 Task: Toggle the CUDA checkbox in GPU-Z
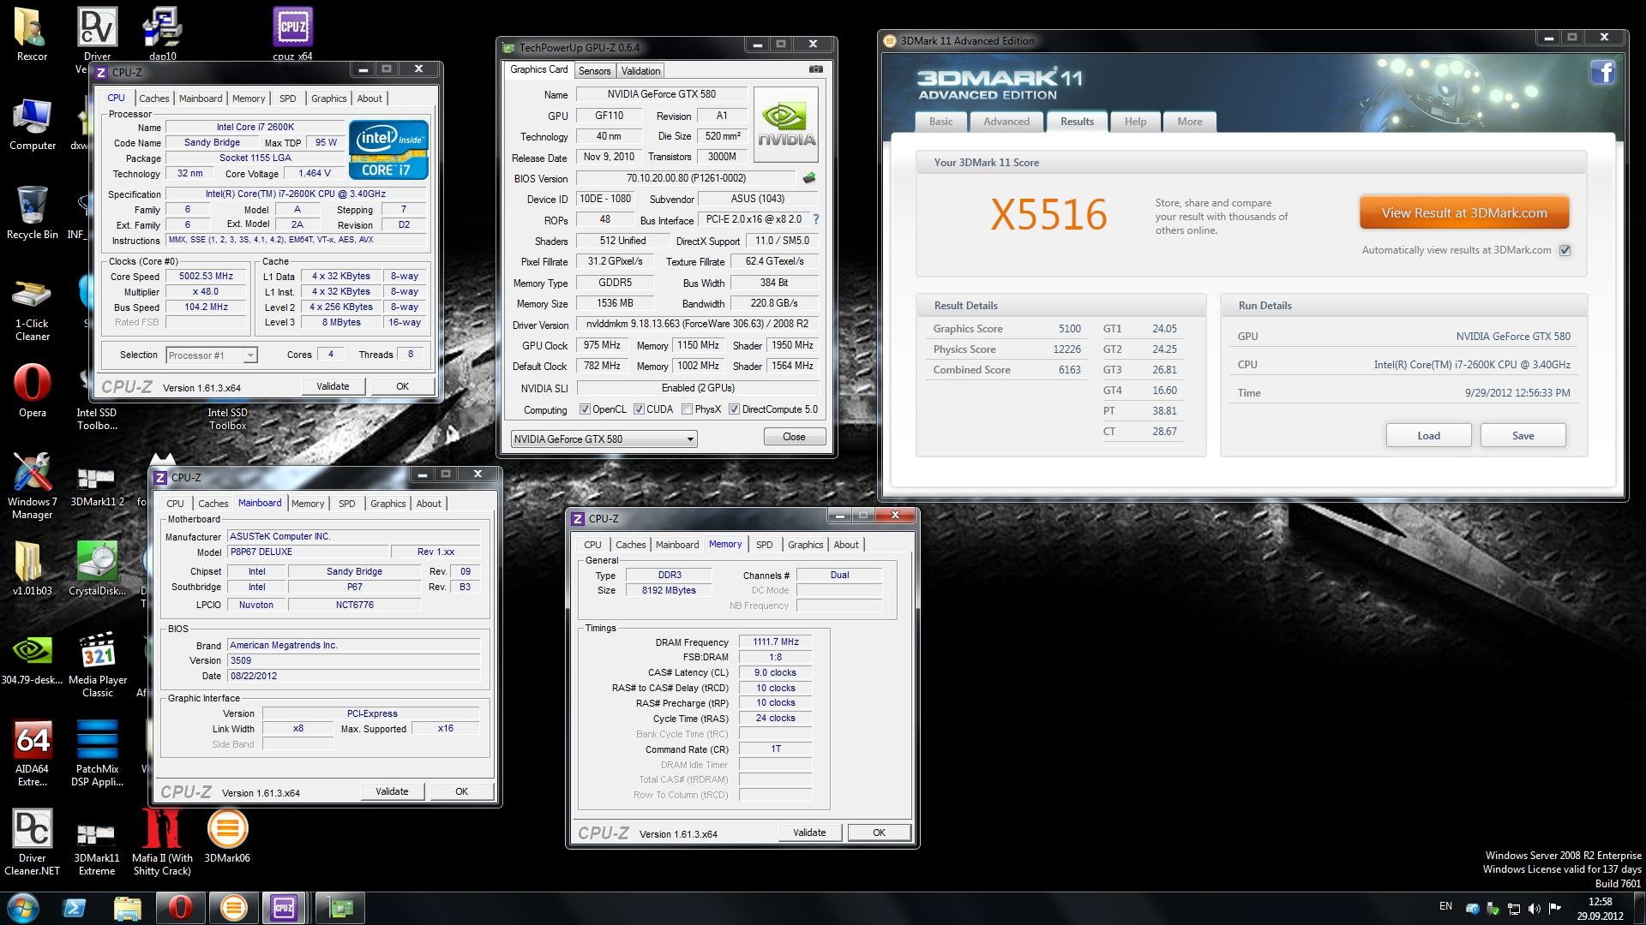pyautogui.click(x=639, y=409)
